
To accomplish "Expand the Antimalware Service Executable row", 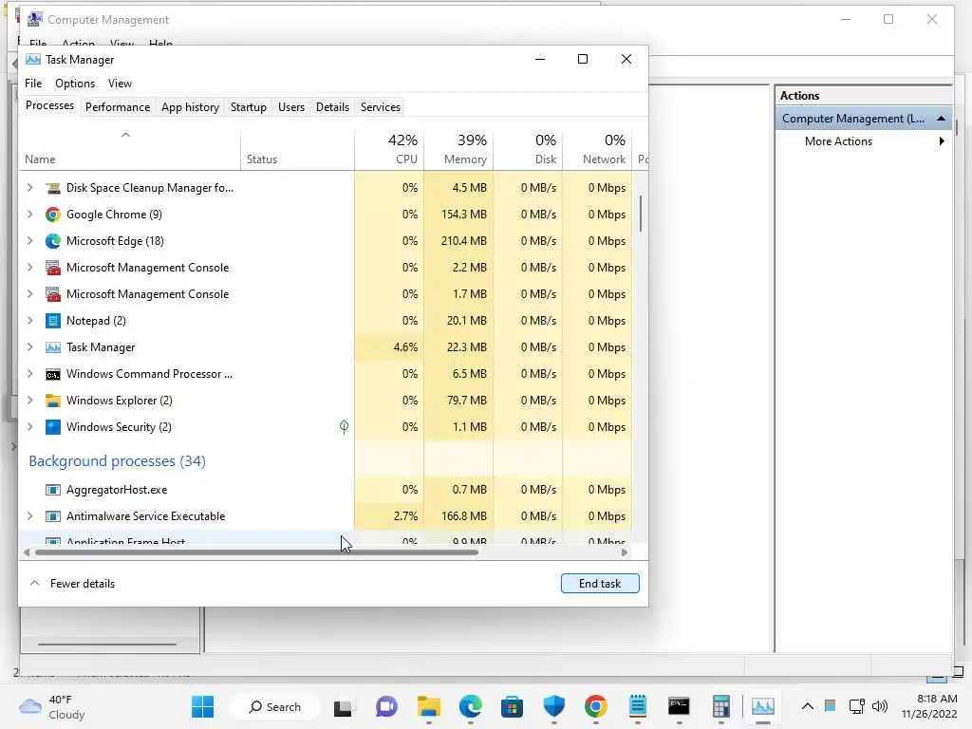I will 29,516.
